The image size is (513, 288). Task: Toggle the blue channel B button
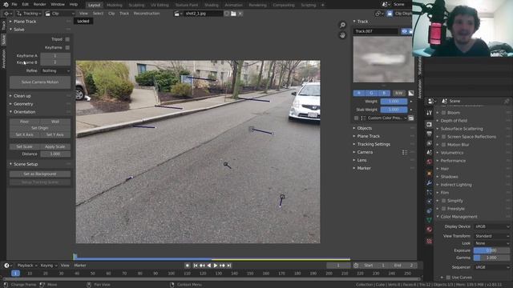tap(384, 94)
